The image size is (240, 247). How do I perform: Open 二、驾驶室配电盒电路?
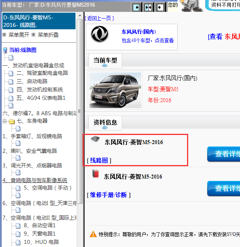point(42,73)
